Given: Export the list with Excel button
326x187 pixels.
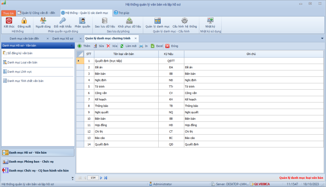Looking at the screenshot, I should coord(157,46).
